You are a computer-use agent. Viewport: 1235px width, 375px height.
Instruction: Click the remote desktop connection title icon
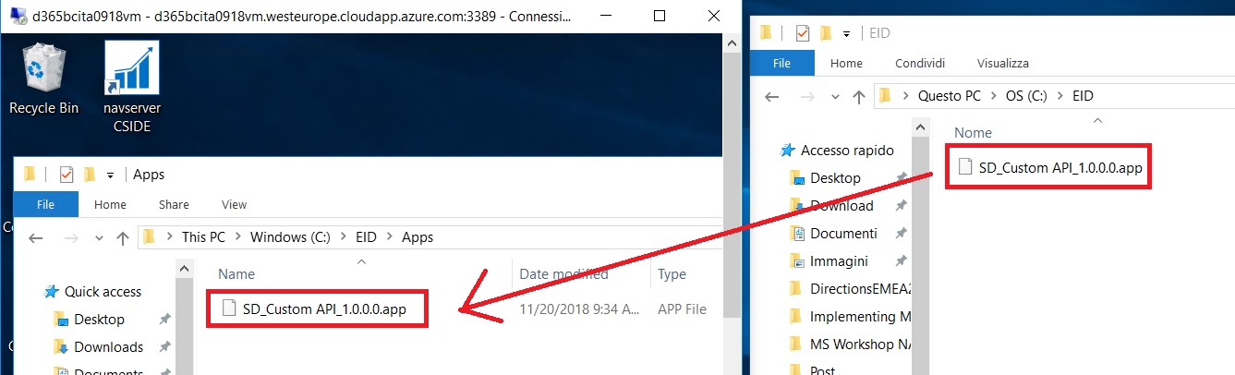pyautogui.click(x=15, y=16)
